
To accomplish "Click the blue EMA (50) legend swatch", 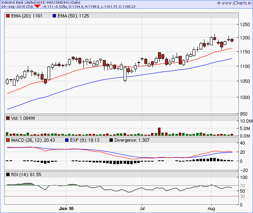I will coord(54,16).
